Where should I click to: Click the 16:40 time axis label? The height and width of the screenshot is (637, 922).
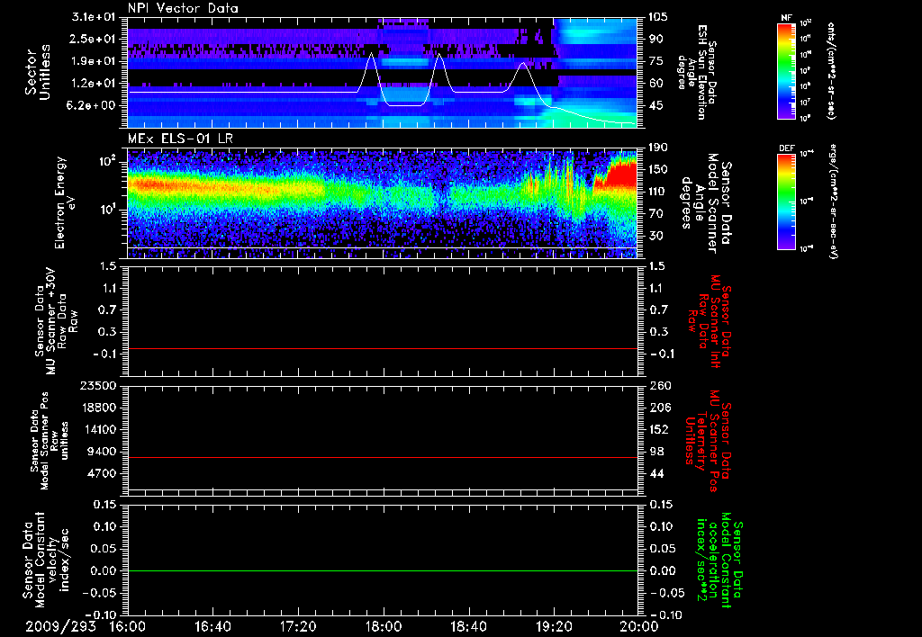[212, 626]
